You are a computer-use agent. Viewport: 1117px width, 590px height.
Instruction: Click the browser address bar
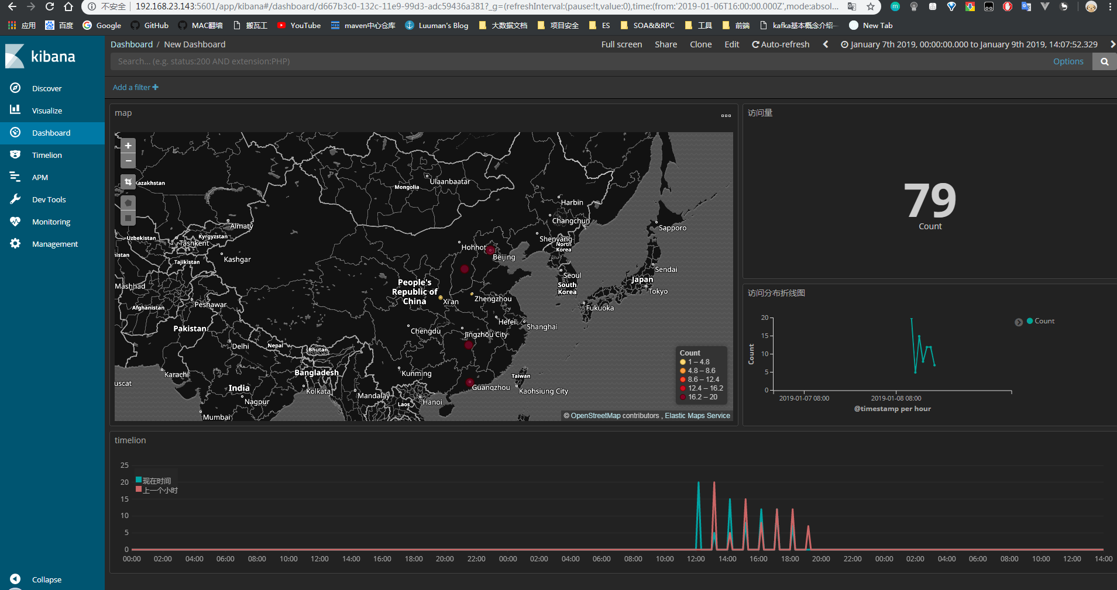(486, 7)
